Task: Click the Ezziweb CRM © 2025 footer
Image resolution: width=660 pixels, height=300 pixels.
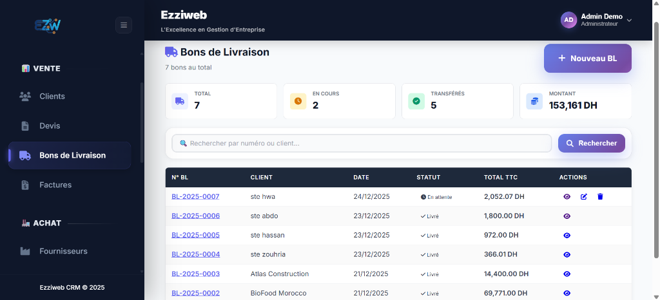Action: [72, 288]
